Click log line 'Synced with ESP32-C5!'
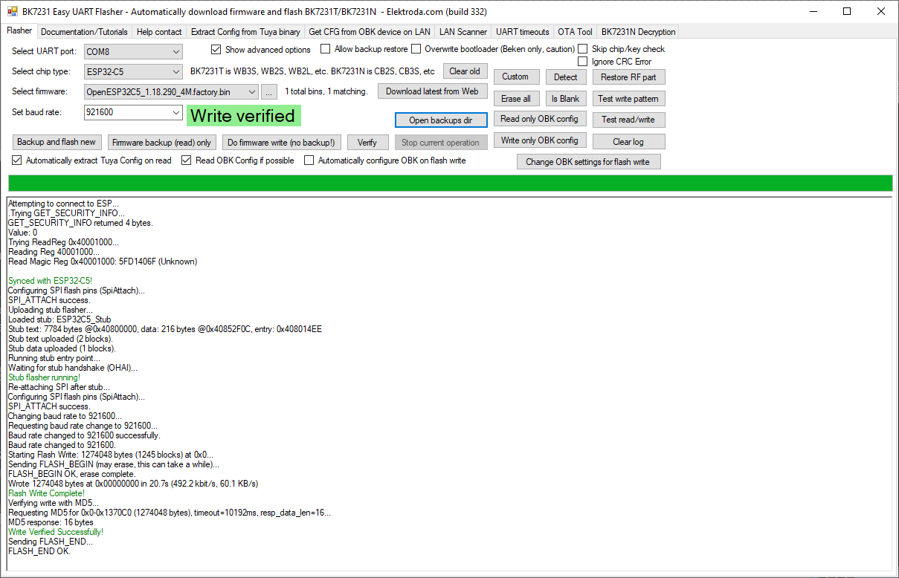The height and width of the screenshot is (578, 899). 50,281
